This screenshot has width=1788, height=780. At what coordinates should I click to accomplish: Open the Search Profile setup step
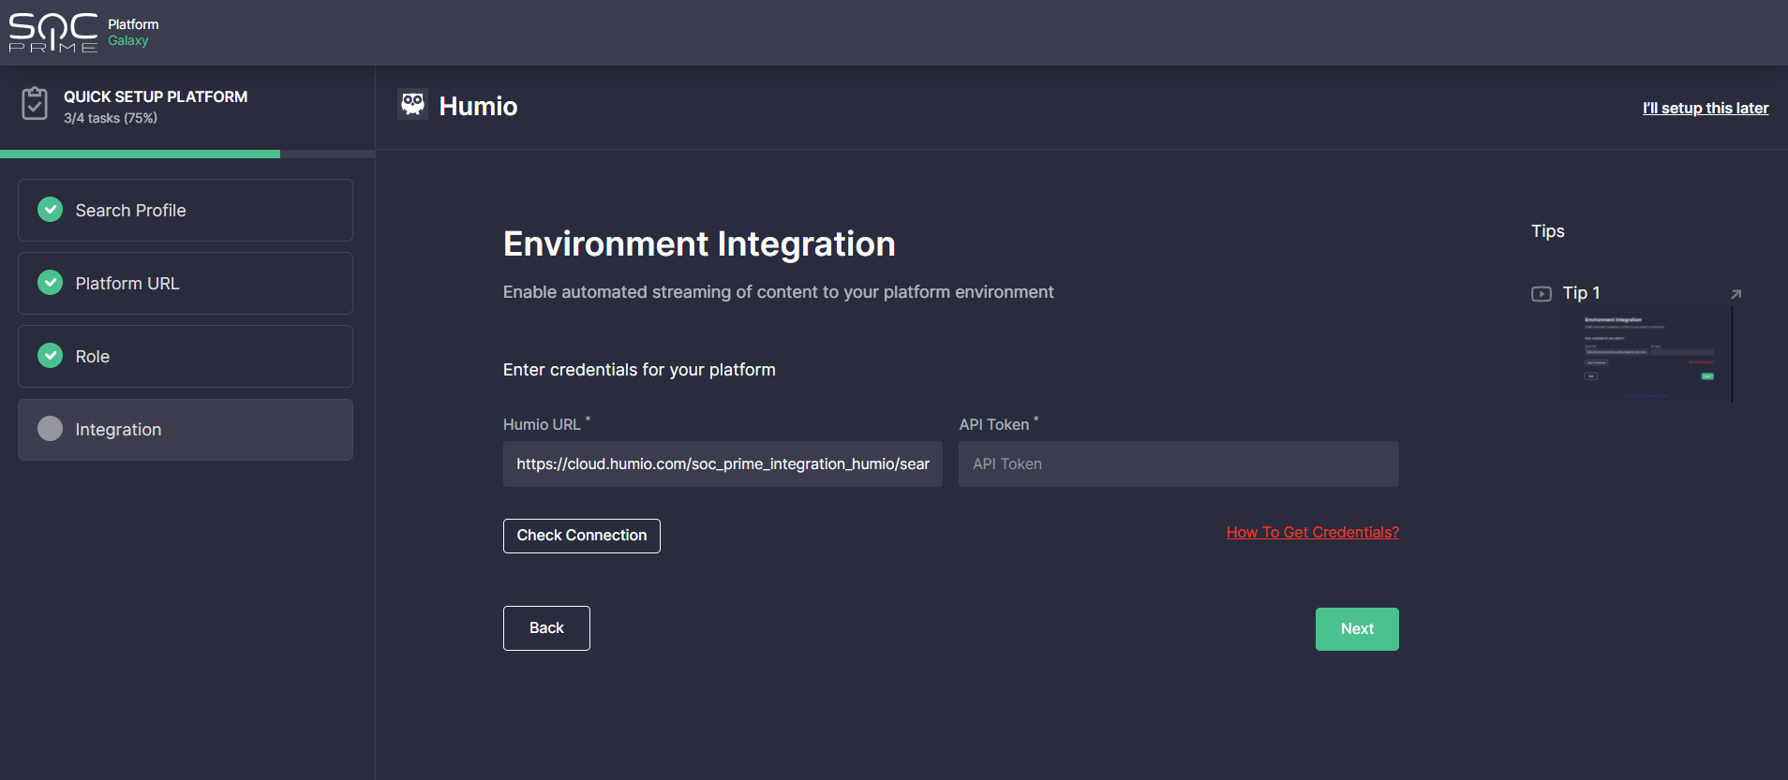coord(186,211)
